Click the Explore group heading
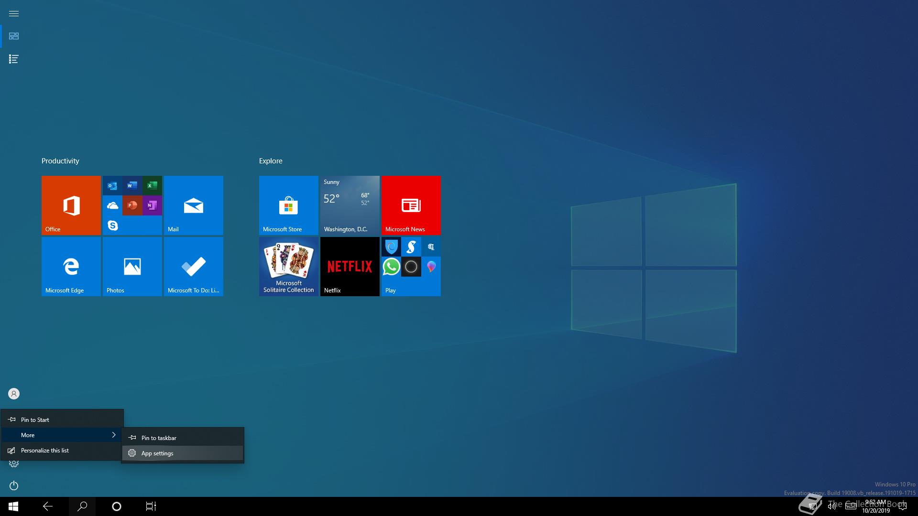 tap(271, 161)
